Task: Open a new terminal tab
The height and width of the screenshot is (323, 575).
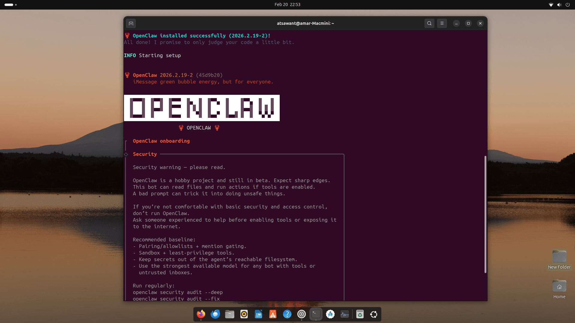Action: point(131,23)
